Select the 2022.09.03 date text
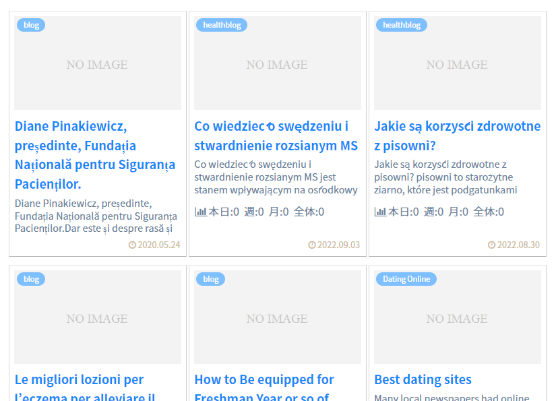Viewport: 556px width, 401px height. coord(338,245)
